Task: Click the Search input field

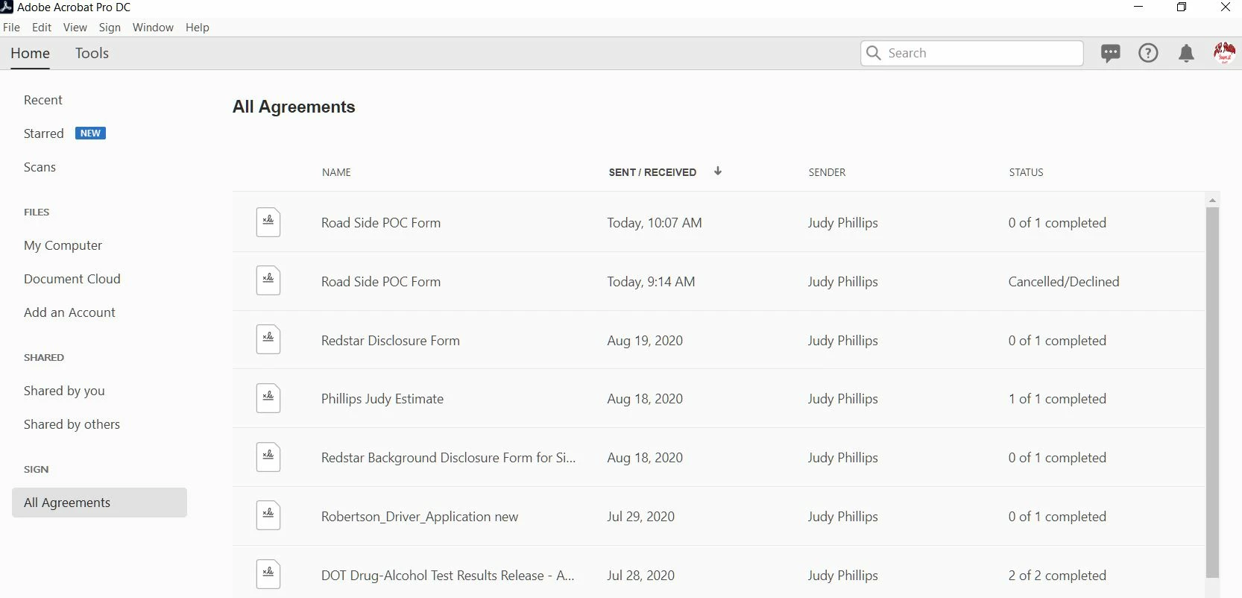Action: coord(972,53)
